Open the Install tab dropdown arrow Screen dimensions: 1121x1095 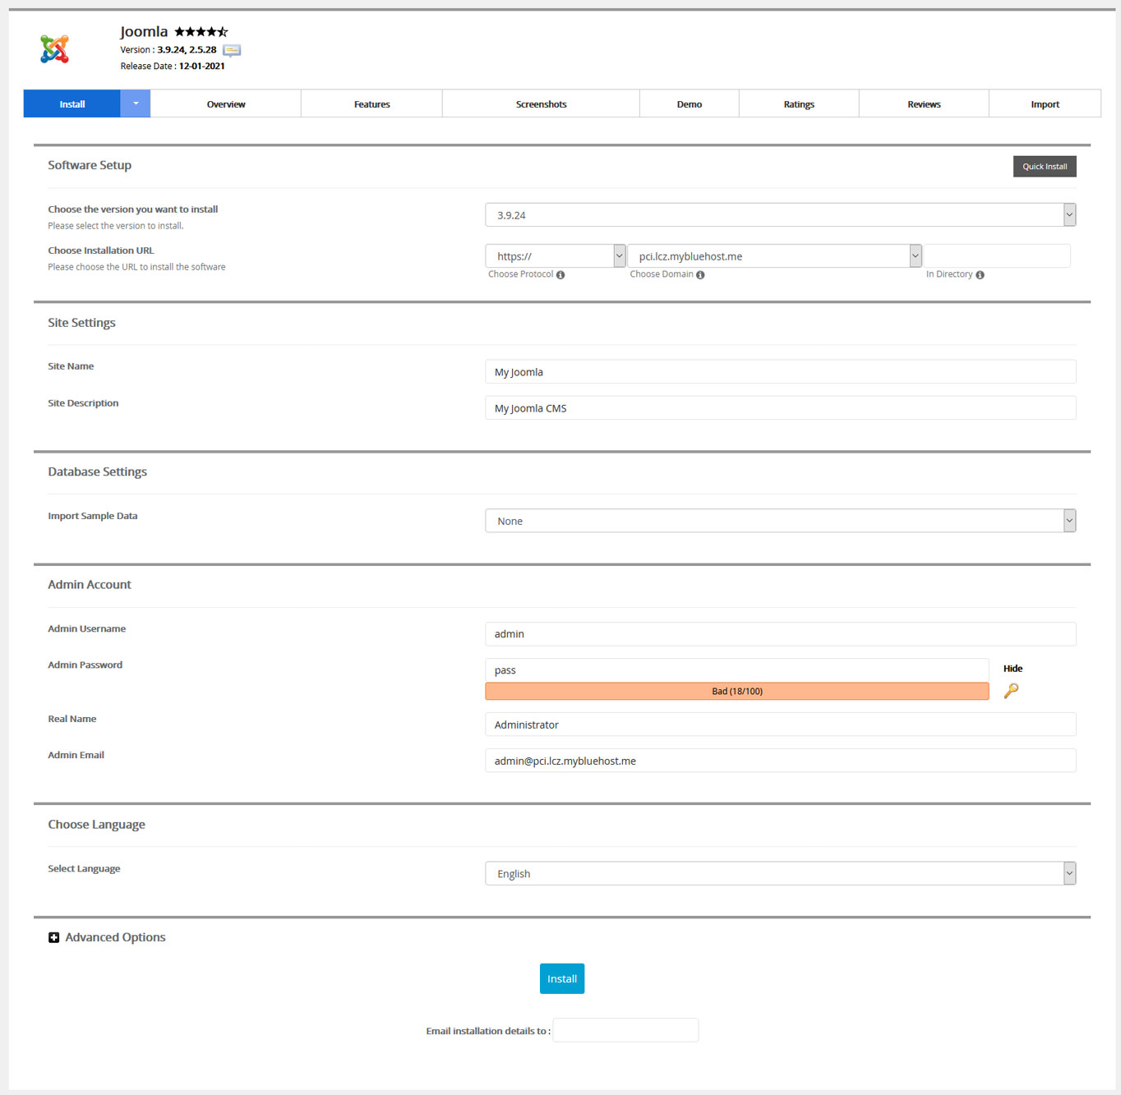click(x=136, y=104)
